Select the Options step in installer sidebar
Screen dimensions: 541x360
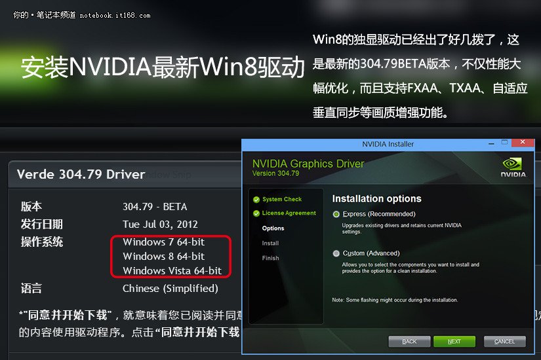pyautogui.click(x=273, y=228)
